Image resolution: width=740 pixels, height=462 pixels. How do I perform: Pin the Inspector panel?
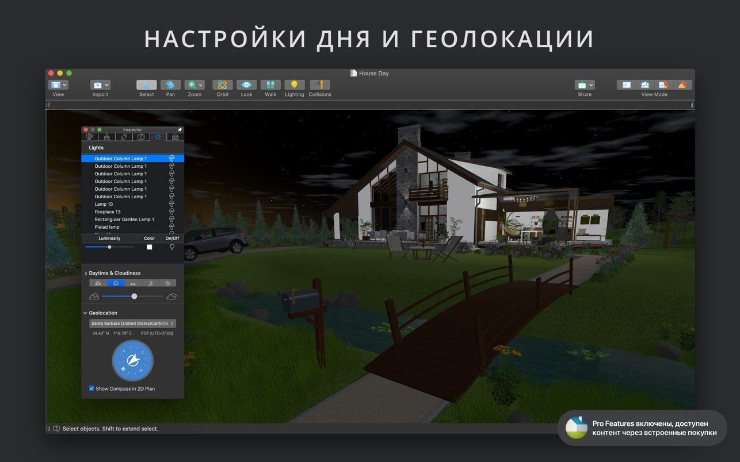(x=180, y=130)
